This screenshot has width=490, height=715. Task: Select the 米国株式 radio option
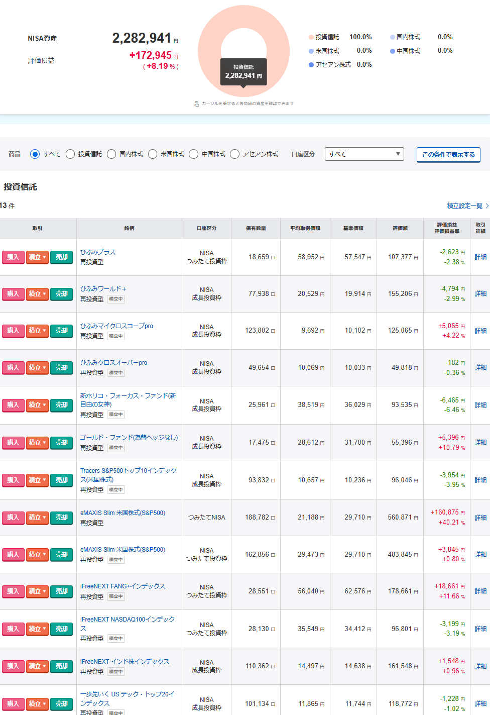(153, 154)
